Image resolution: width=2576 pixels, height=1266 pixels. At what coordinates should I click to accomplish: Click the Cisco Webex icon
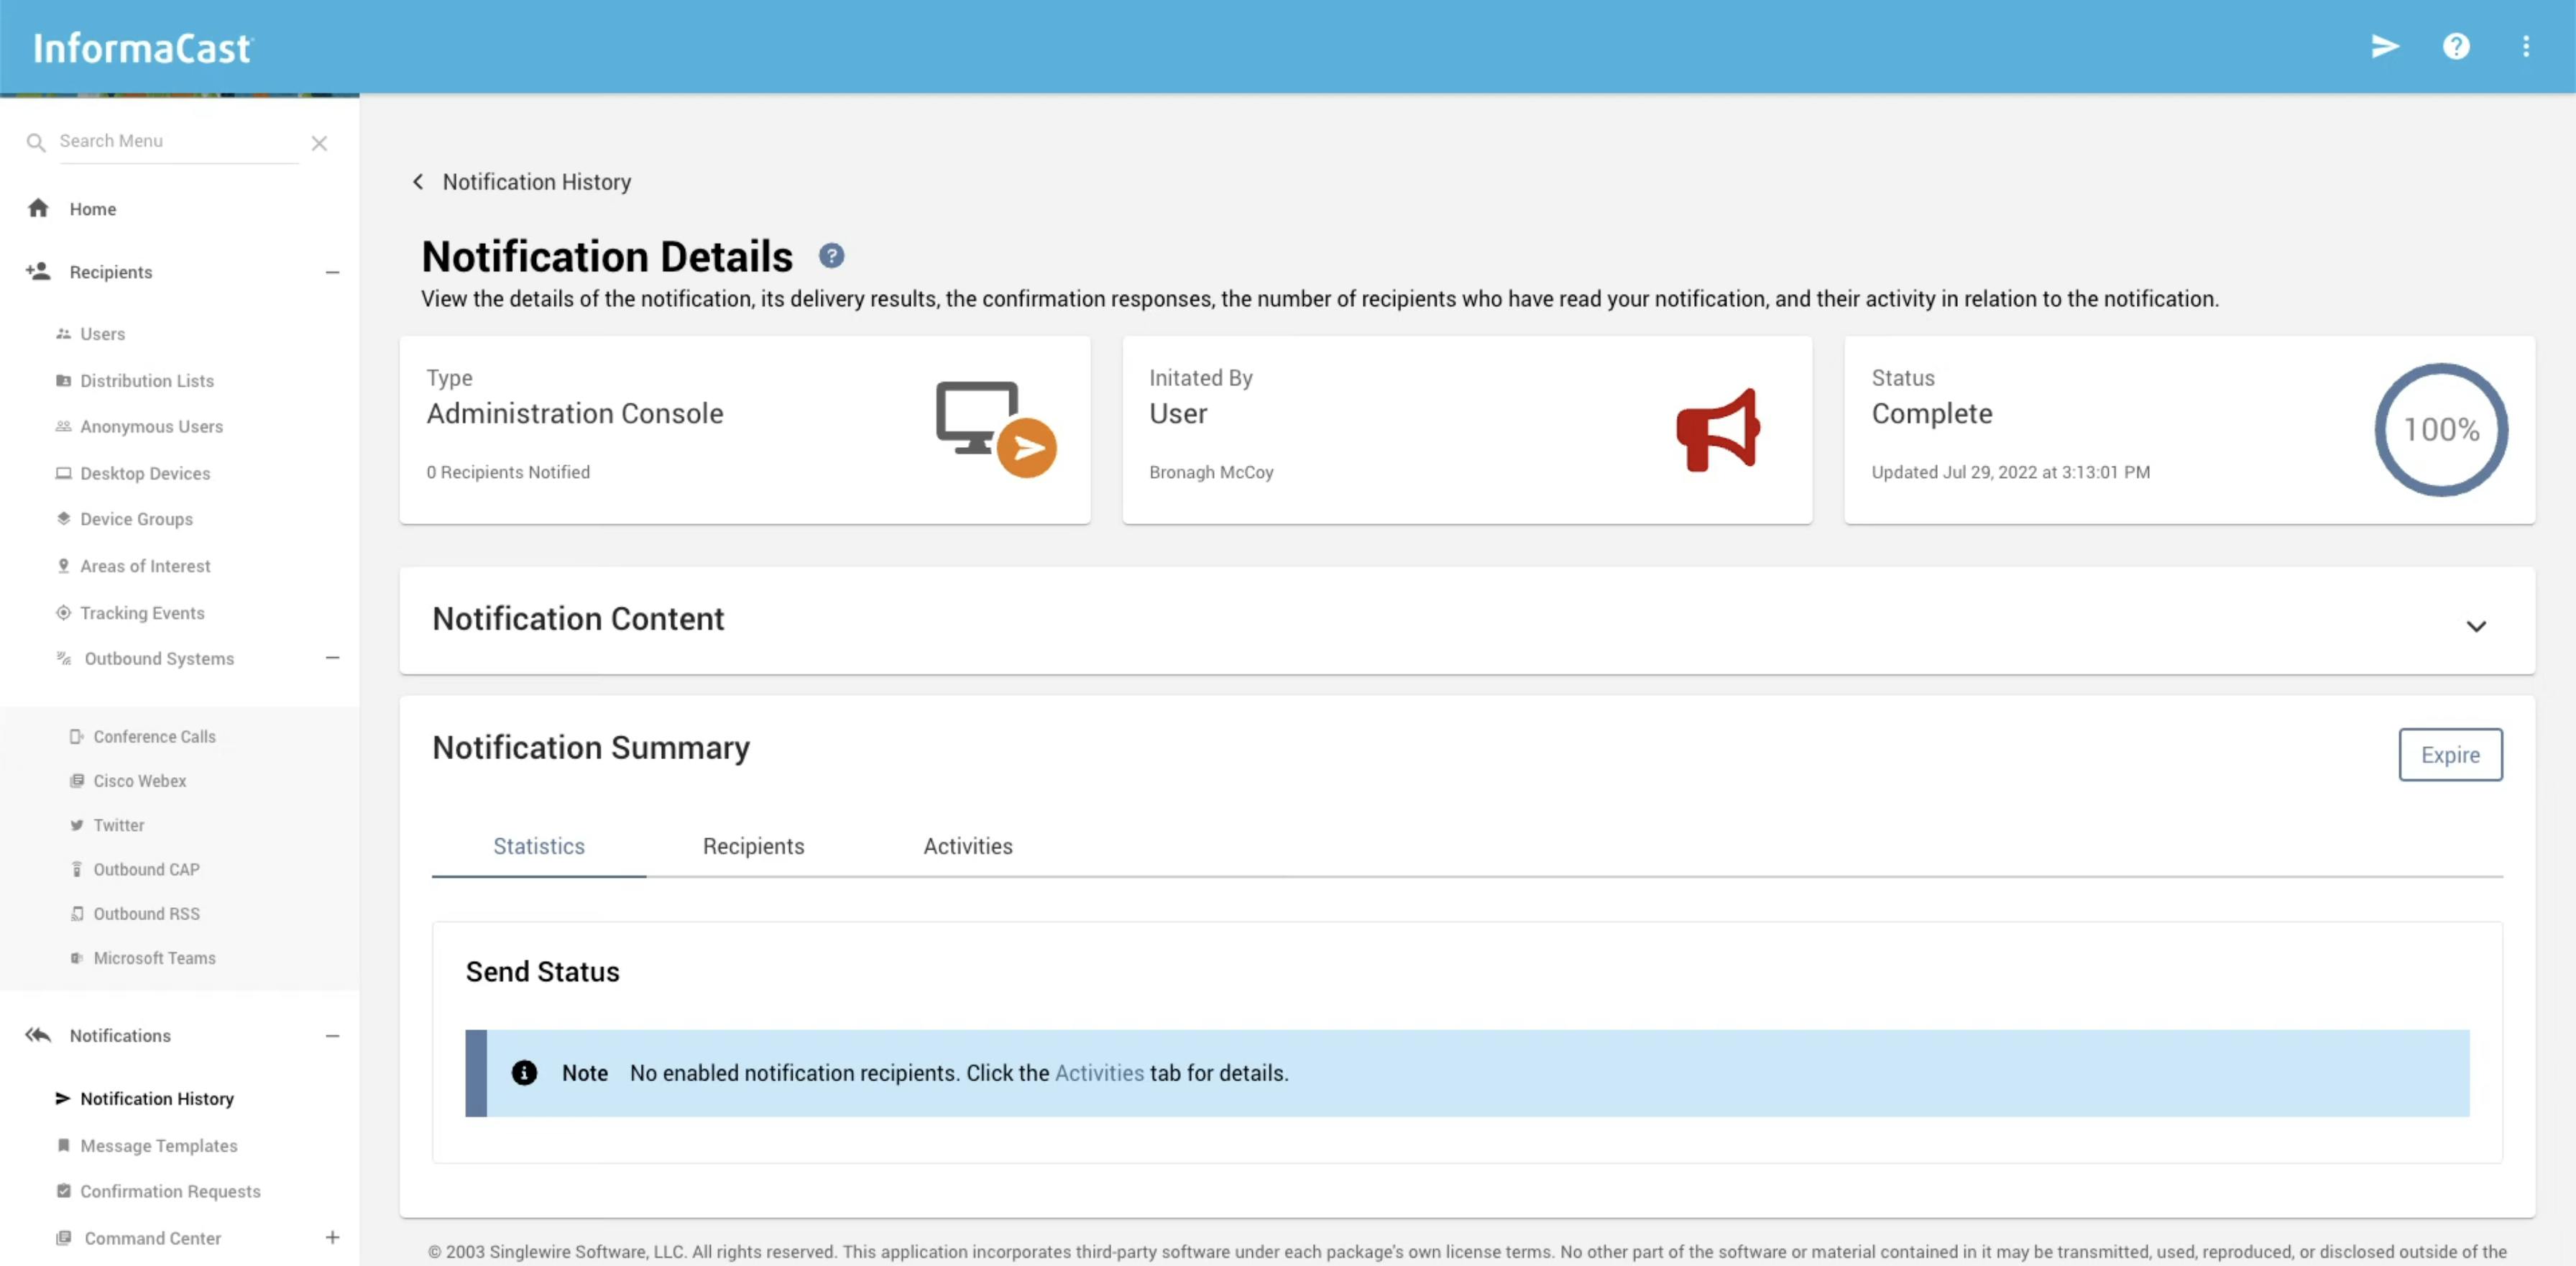(x=76, y=780)
